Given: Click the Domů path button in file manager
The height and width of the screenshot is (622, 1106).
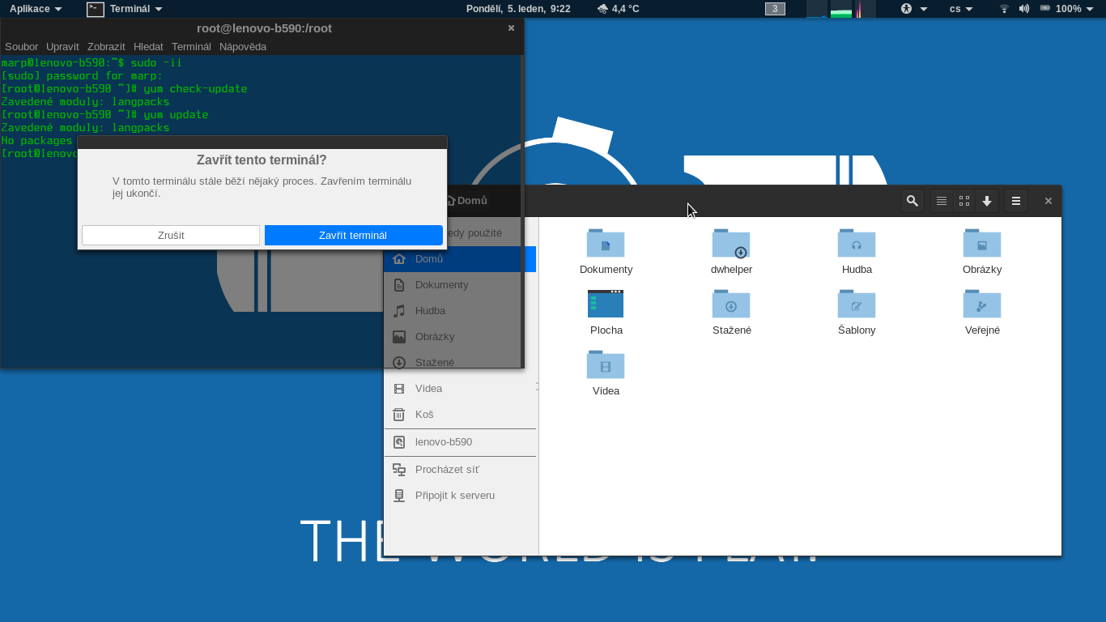Looking at the screenshot, I should tap(466, 201).
